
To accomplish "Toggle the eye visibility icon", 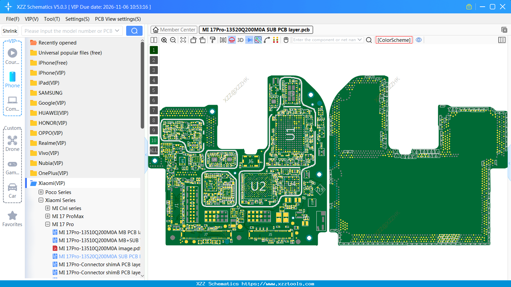I will point(418,40).
